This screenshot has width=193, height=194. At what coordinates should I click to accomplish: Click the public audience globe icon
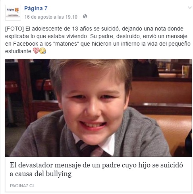pos(85,16)
